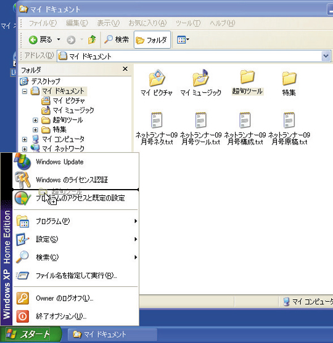Select 特集 in the folder tree
This screenshot has height=343, width=333.
(59, 129)
